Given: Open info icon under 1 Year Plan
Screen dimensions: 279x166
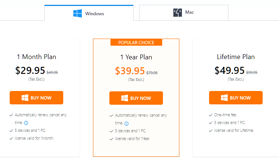Looking at the screenshot, I should (126, 124).
